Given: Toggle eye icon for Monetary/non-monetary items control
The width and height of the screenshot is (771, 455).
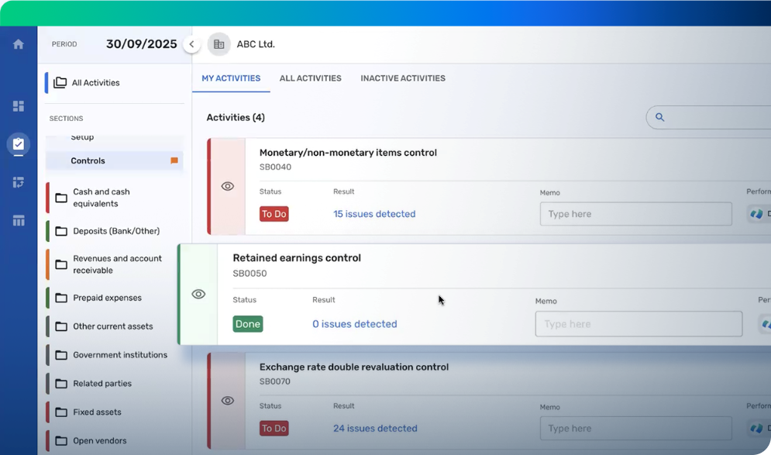Looking at the screenshot, I should (227, 186).
